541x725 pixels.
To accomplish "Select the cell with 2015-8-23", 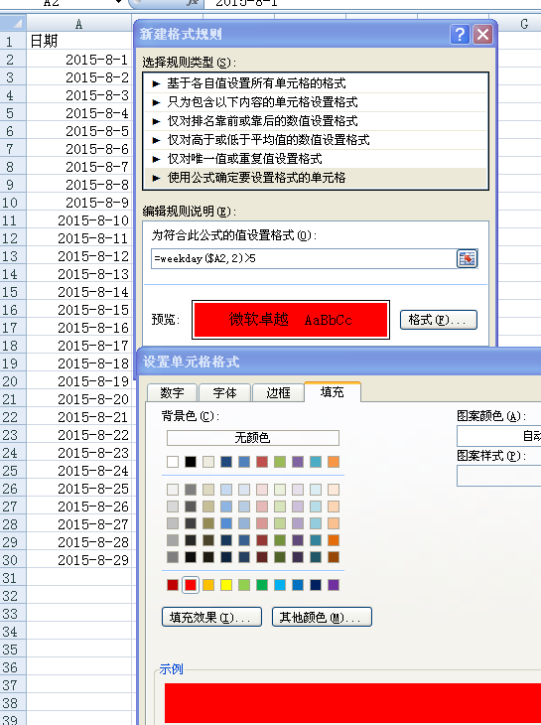I will (79, 453).
